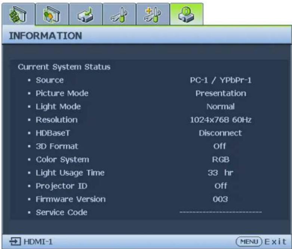This screenshot has width=292, height=249.
Task: Click the HDMI-1 input source icon
Action: tap(15, 242)
